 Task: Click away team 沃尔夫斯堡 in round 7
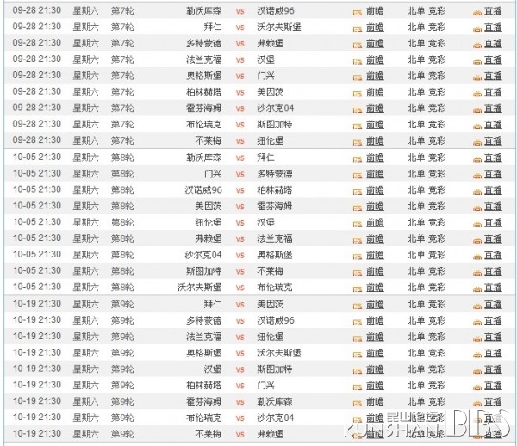tap(279, 28)
